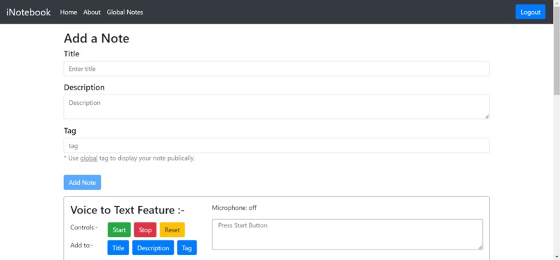The height and width of the screenshot is (260, 560).
Task: Click the Press Start Button transcript area
Action: (347, 234)
